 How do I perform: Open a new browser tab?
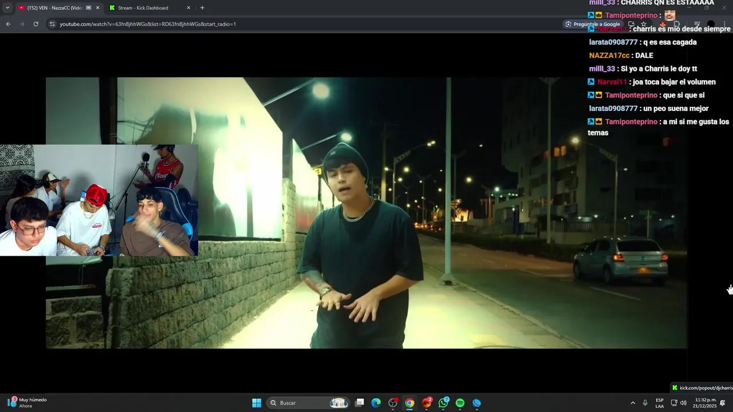point(202,8)
